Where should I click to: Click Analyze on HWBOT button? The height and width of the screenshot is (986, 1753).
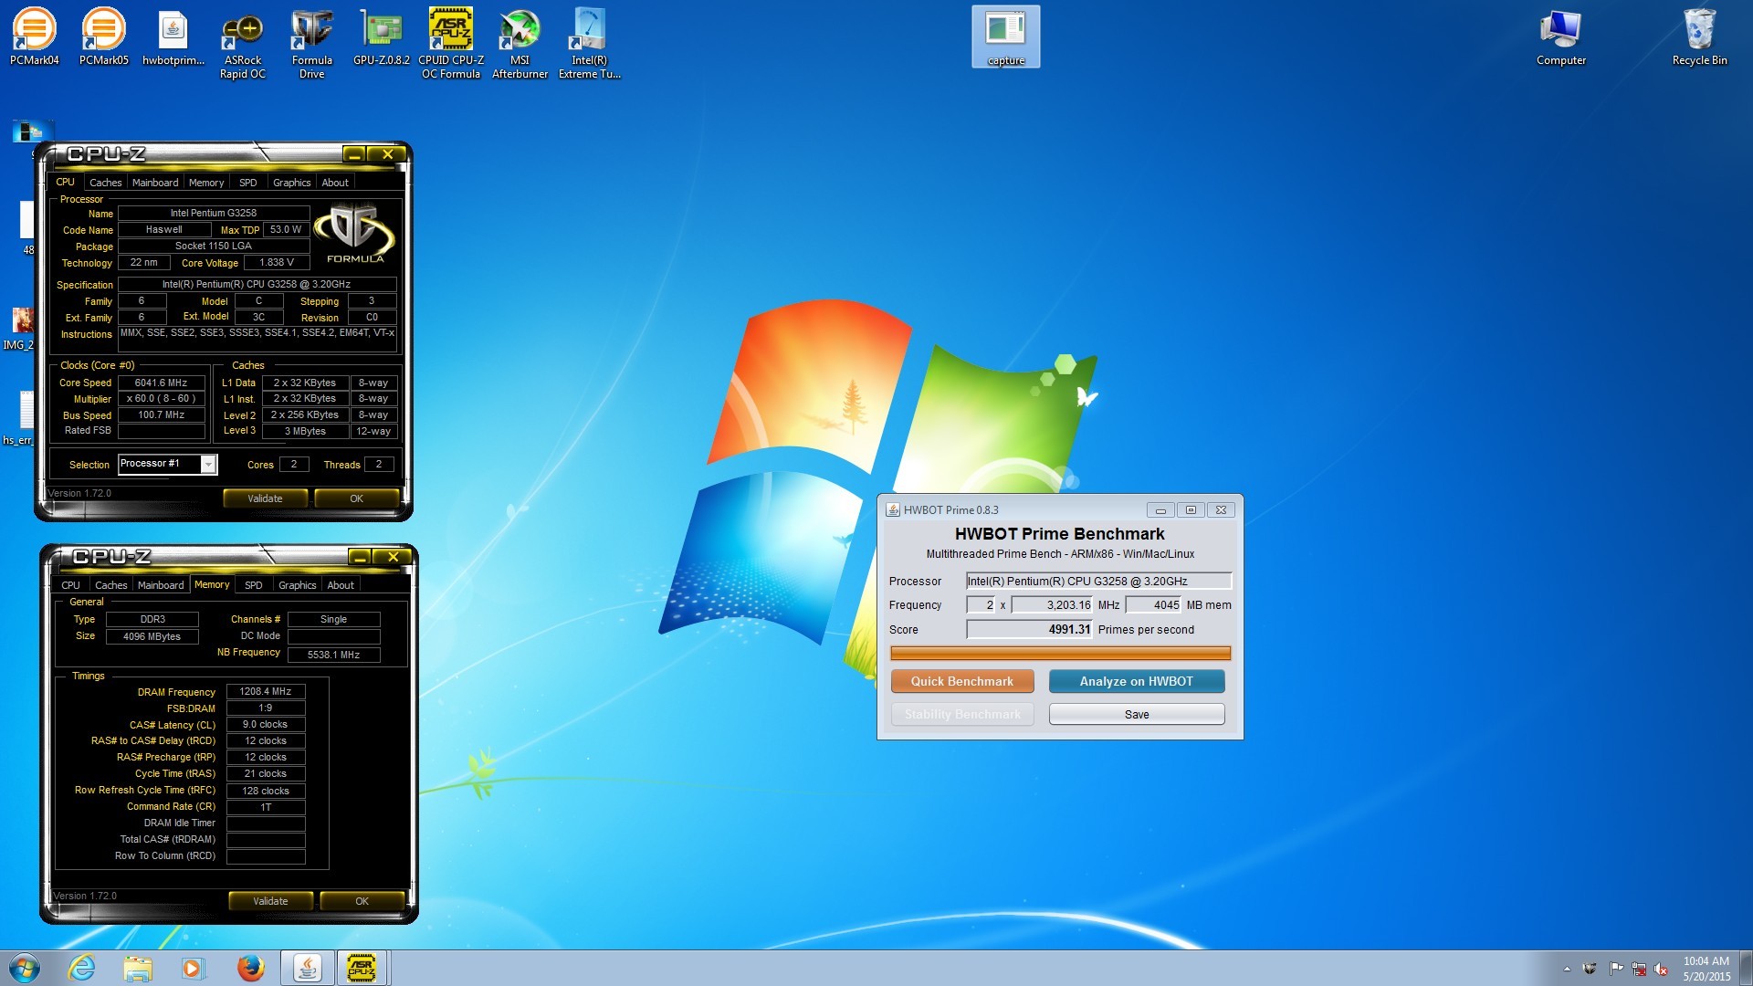click(1137, 681)
